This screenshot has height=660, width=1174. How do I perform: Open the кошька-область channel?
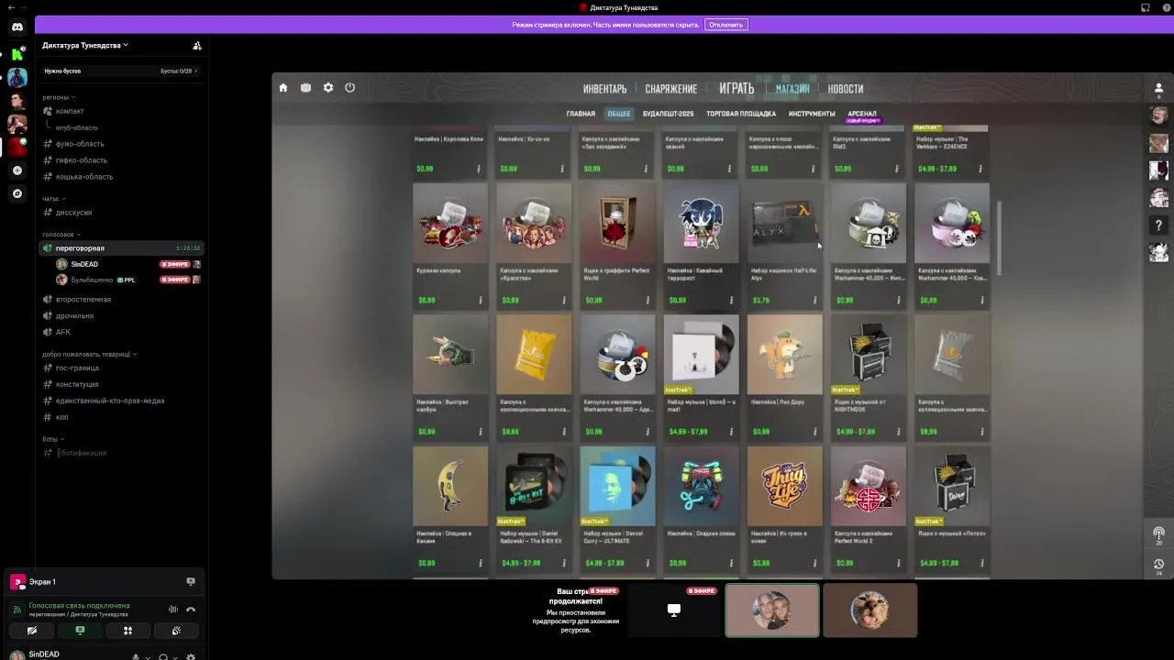point(84,177)
